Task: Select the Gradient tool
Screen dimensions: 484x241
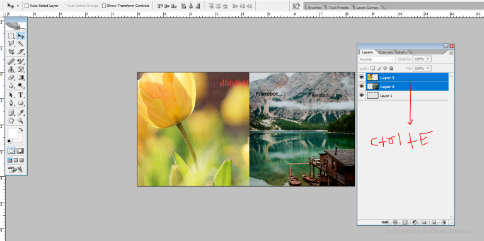Action: click(x=21, y=77)
